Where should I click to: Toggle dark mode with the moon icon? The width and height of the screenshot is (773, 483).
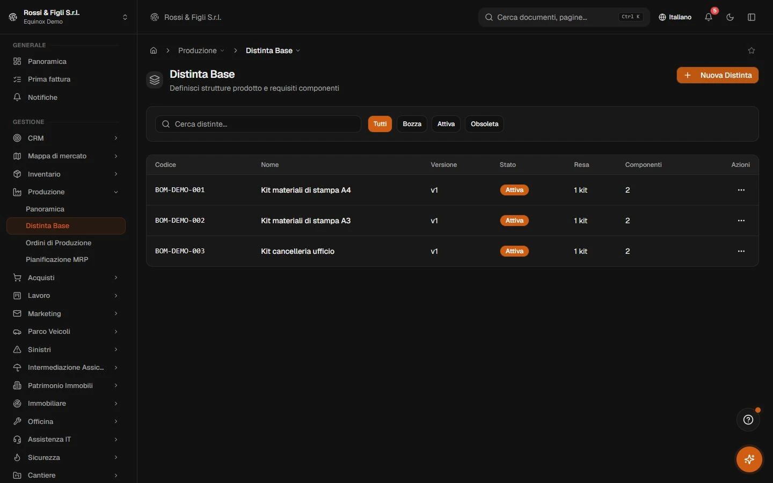tap(730, 17)
